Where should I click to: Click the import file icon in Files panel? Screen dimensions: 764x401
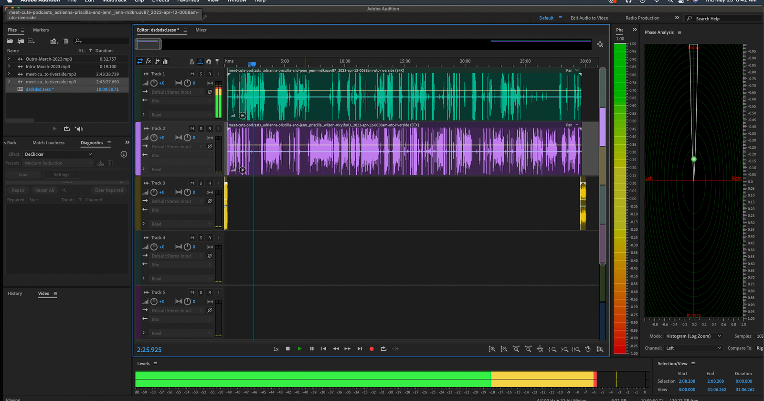(21, 41)
